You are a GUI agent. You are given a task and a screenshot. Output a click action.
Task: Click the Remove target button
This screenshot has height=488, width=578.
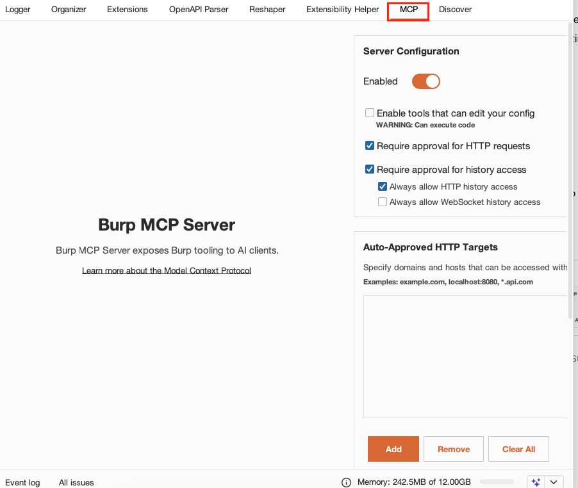click(x=454, y=449)
